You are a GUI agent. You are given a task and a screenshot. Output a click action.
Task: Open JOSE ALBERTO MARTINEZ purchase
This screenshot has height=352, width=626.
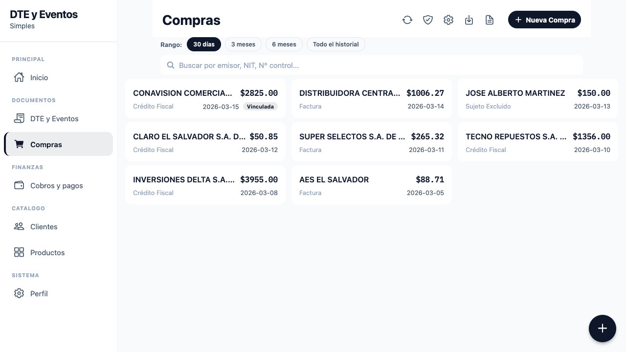[x=538, y=99]
